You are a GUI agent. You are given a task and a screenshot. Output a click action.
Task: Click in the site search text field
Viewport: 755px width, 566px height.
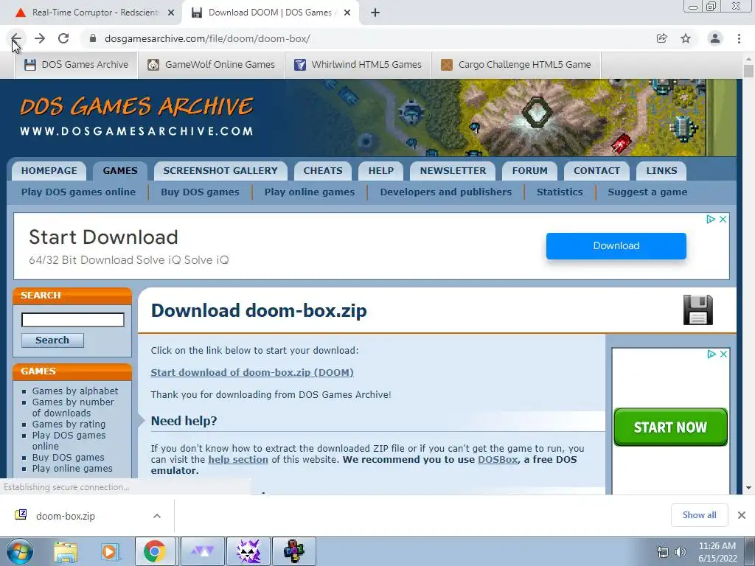[73, 320]
